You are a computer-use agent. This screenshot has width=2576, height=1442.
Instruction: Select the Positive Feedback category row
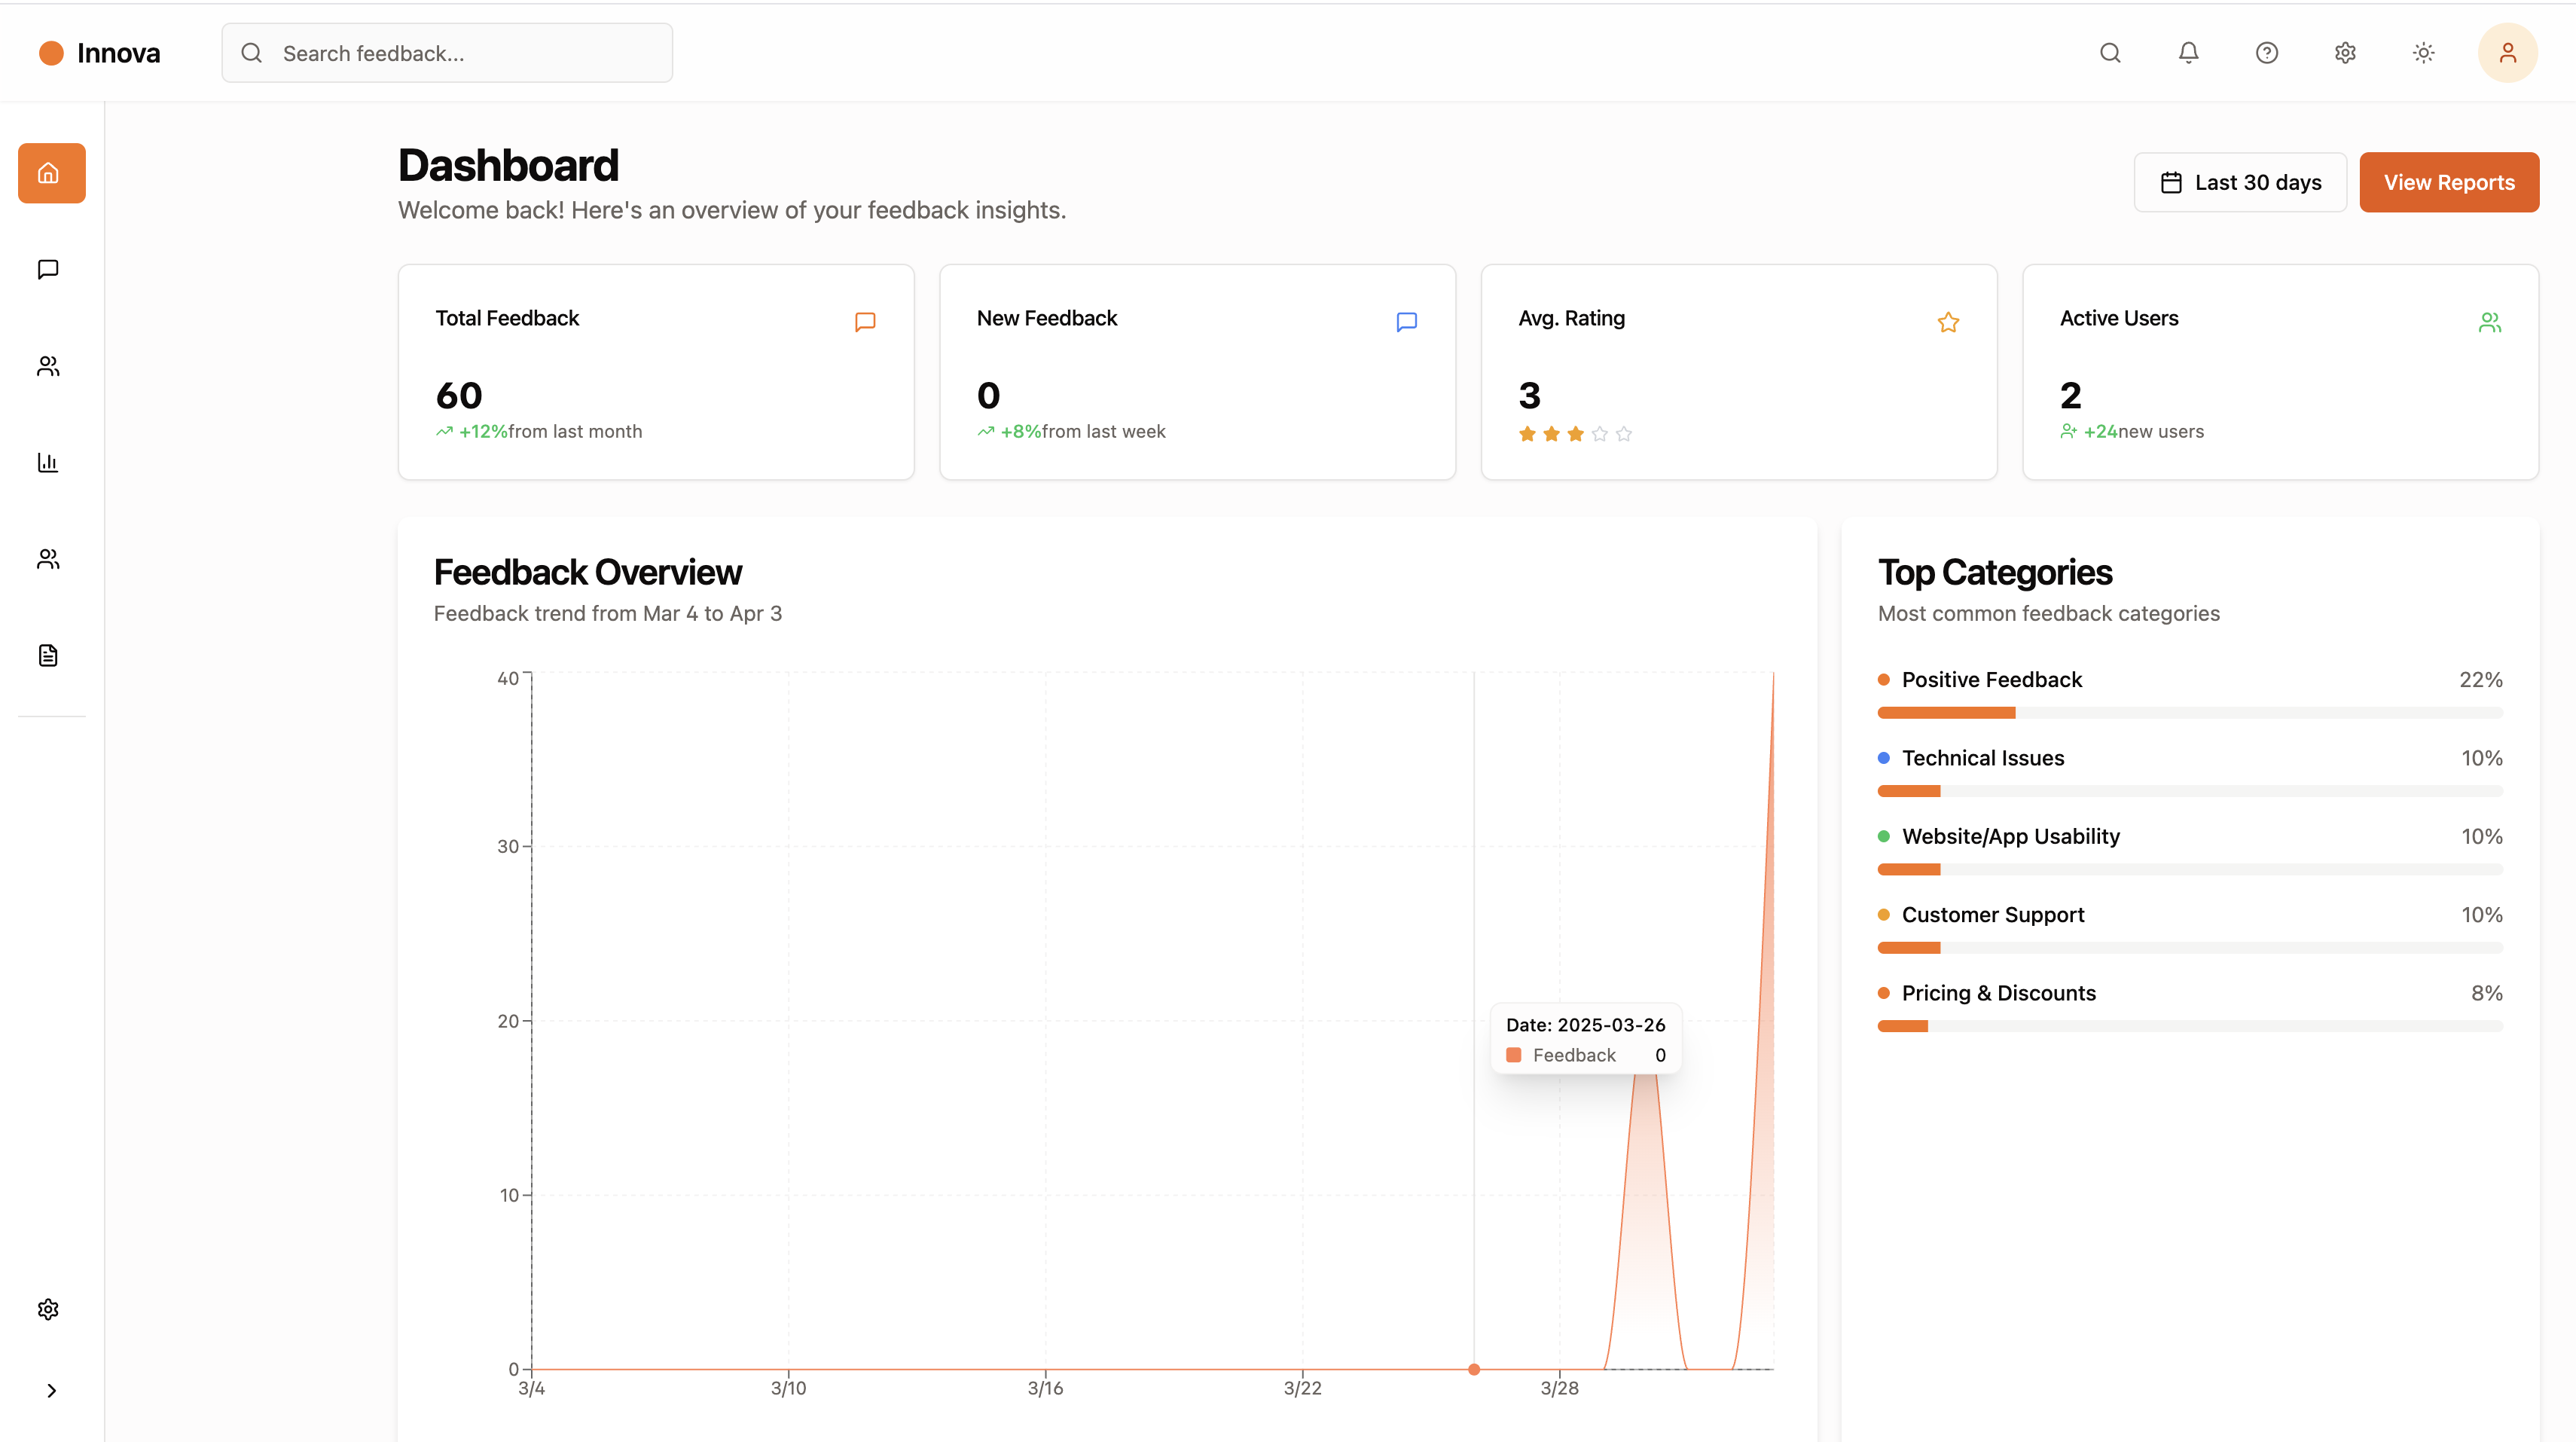click(1991, 680)
